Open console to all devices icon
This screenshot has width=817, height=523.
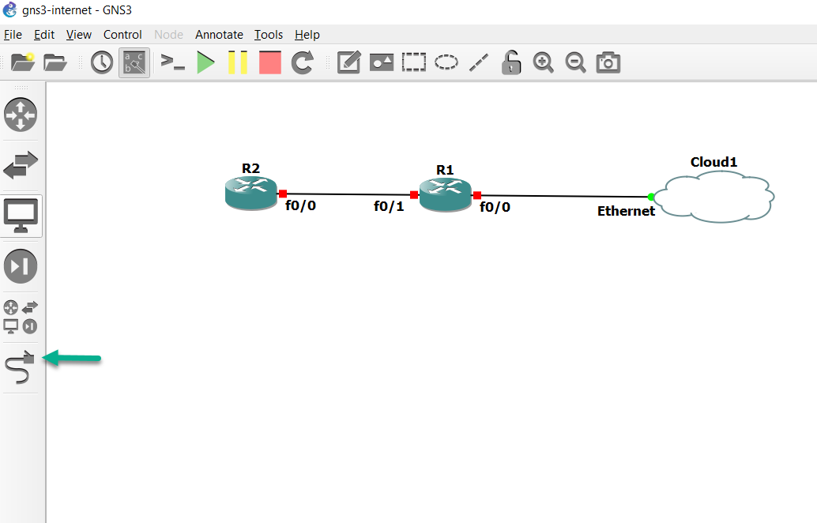[172, 62]
